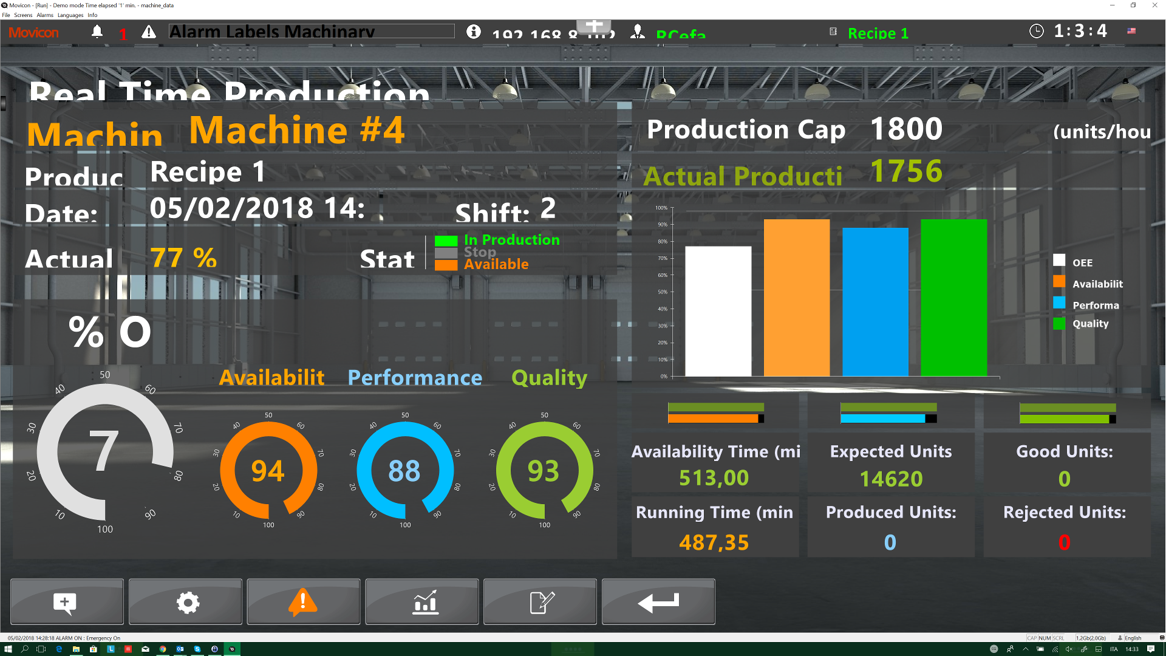Viewport: 1166px width, 656px height.
Task: Click the orange Availability gauge showing 94
Action: [268, 470]
